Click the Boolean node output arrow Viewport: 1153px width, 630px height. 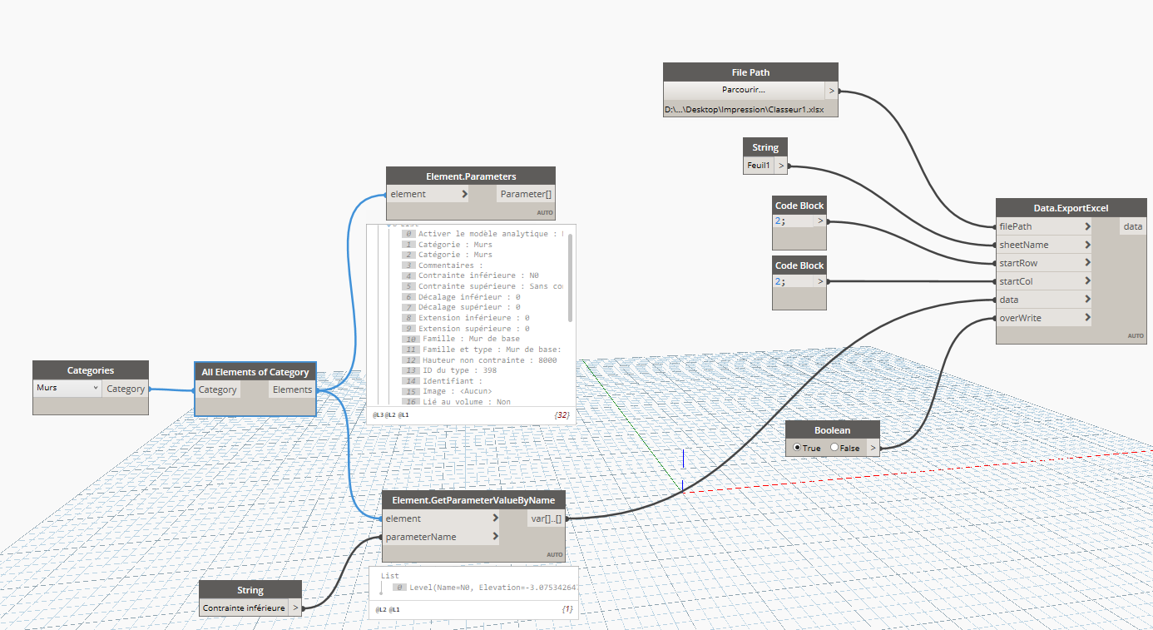872,448
